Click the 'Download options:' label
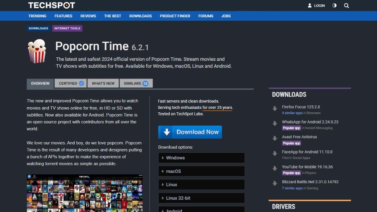This screenshot has width=377, height=212. pos(176,147)
